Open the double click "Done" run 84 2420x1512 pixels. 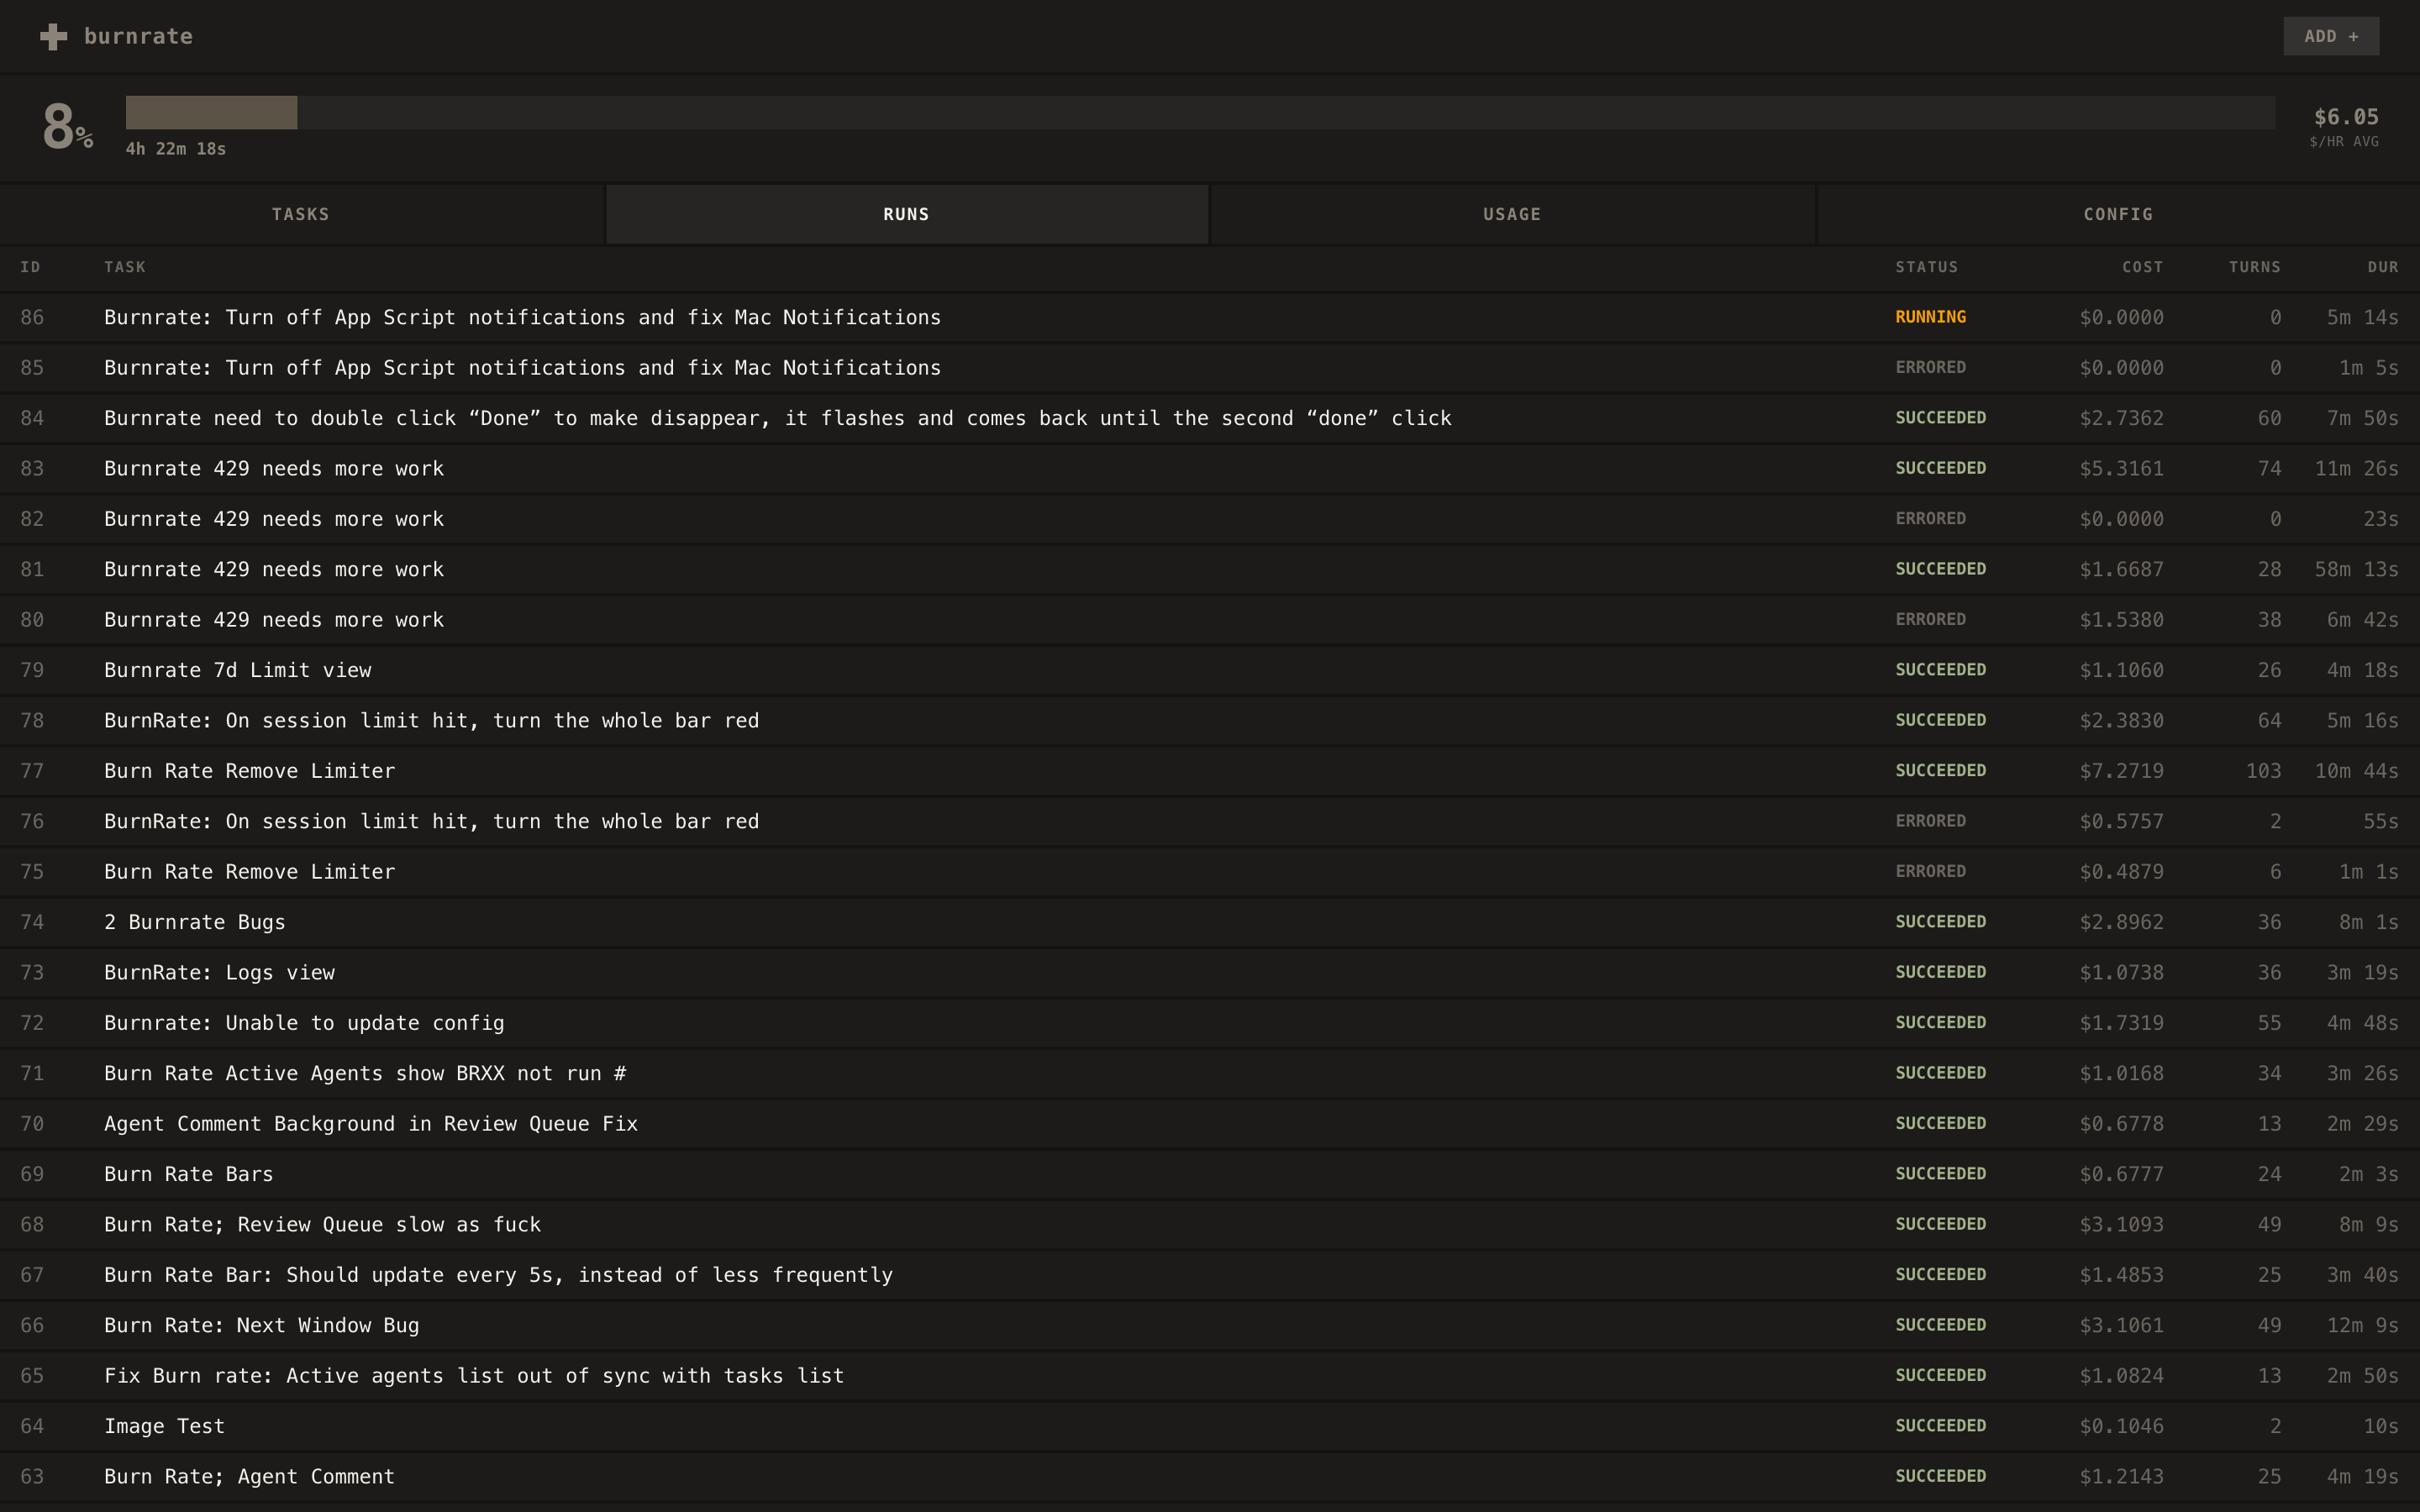pos(778,418)
